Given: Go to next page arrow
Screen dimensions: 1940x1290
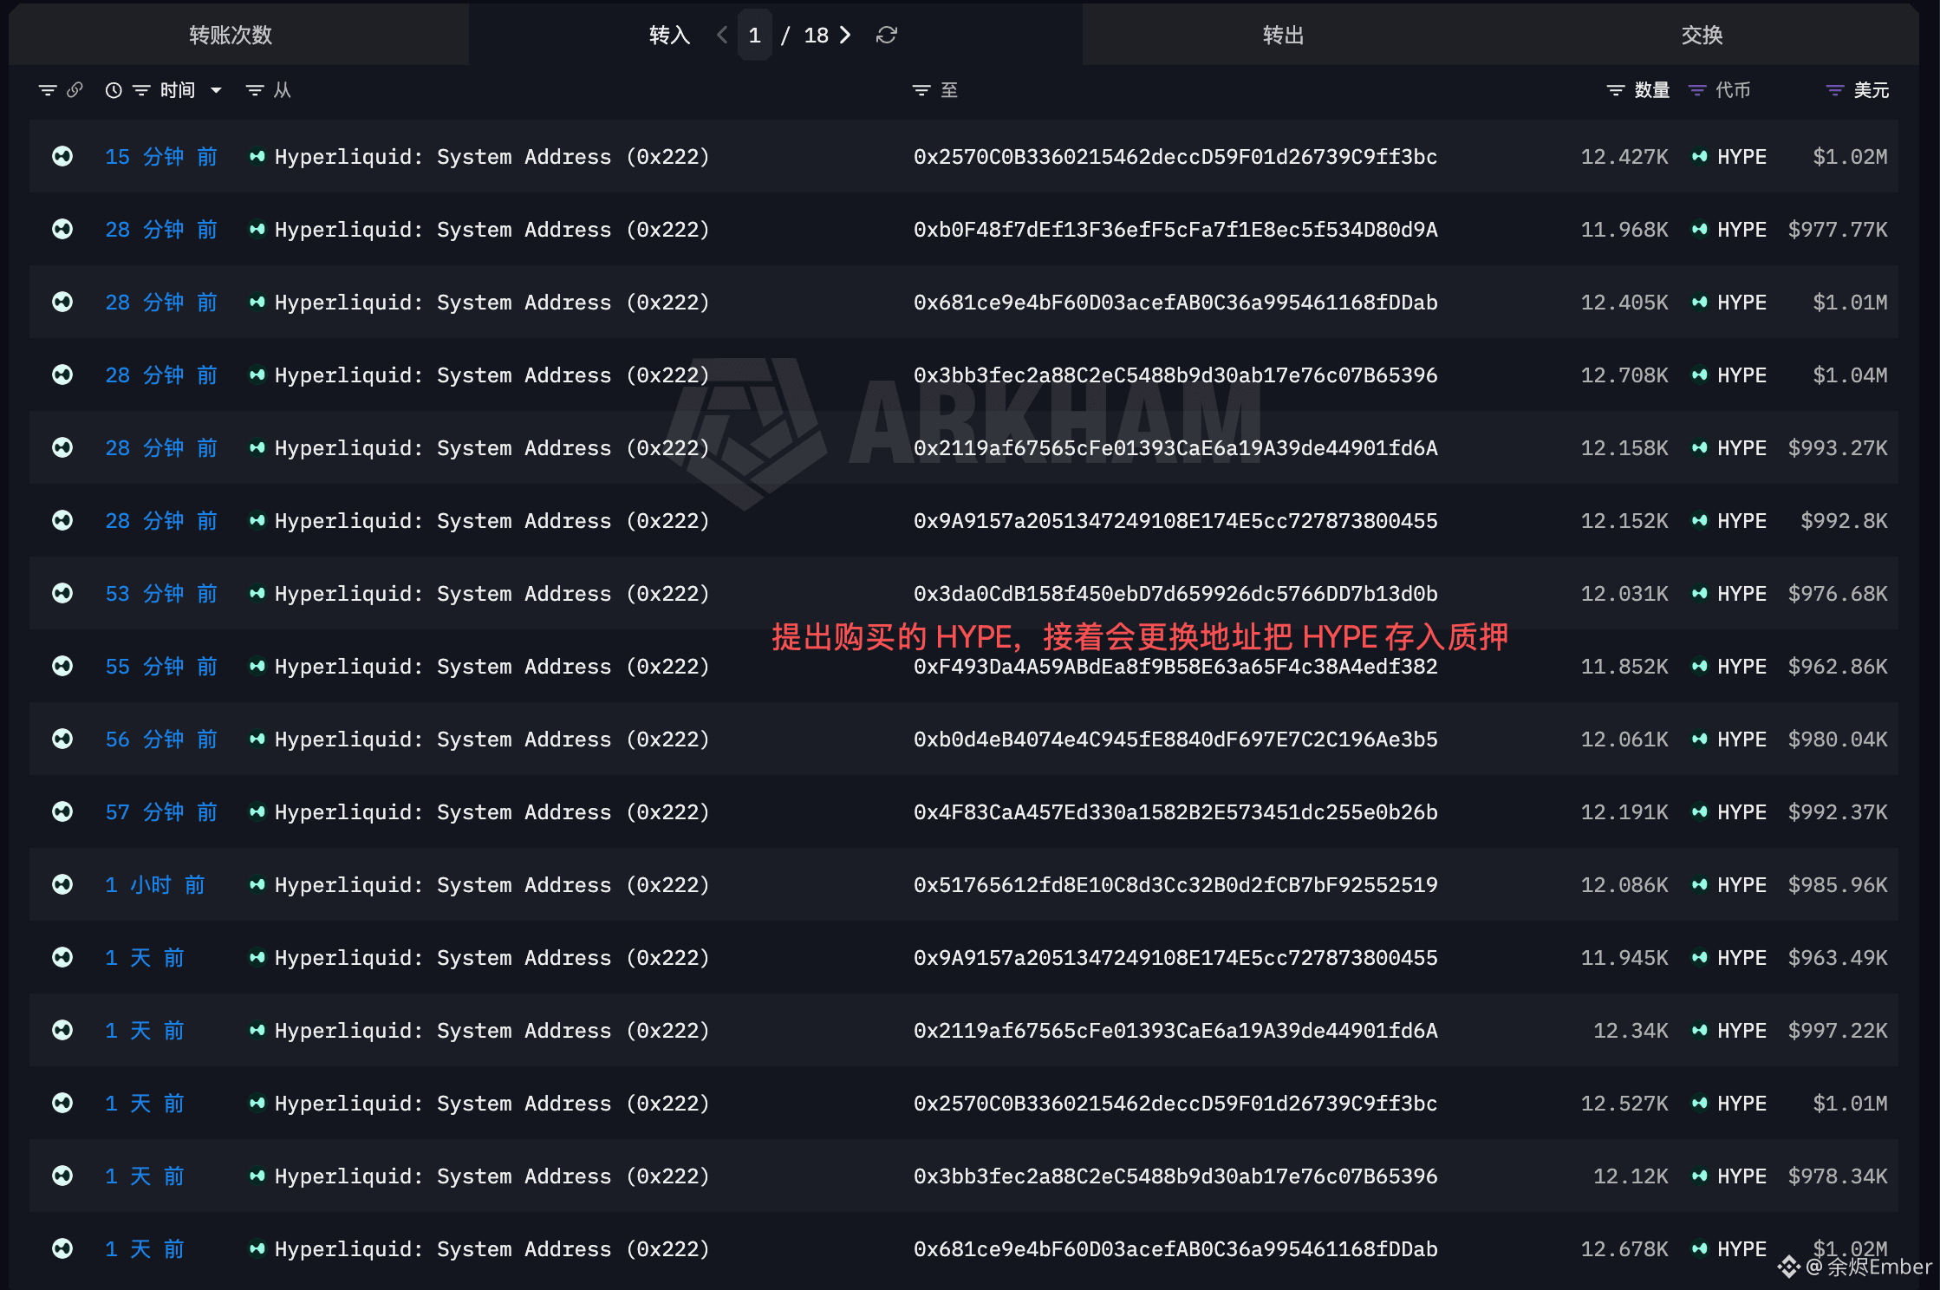Looking at the screenshot, I should 845,35.
